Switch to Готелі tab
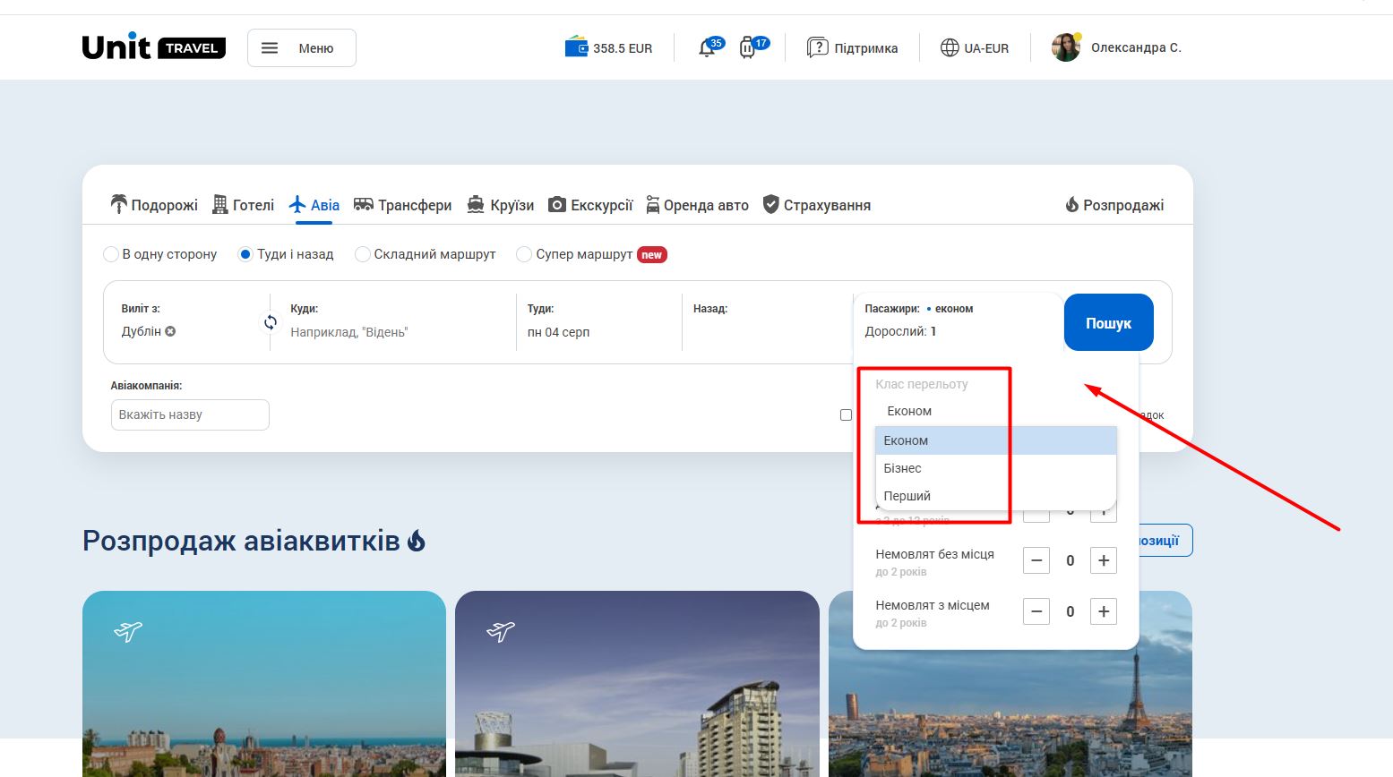The width and height of the screenshot is (1393, 777). click(x=243, y=205)
